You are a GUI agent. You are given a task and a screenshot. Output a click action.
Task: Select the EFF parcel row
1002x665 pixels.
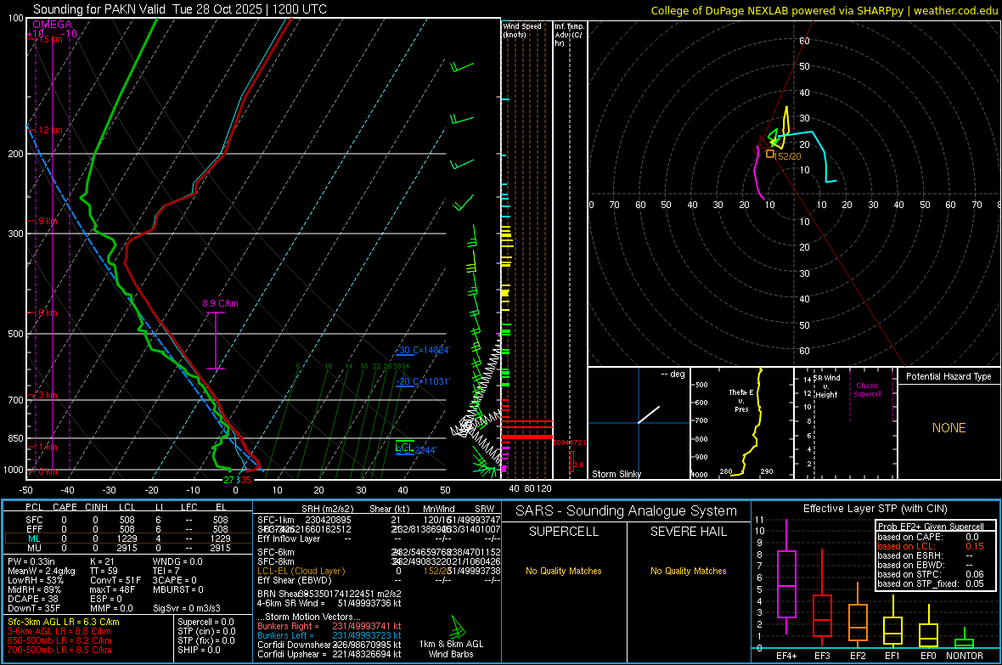[x=128, y=529]
